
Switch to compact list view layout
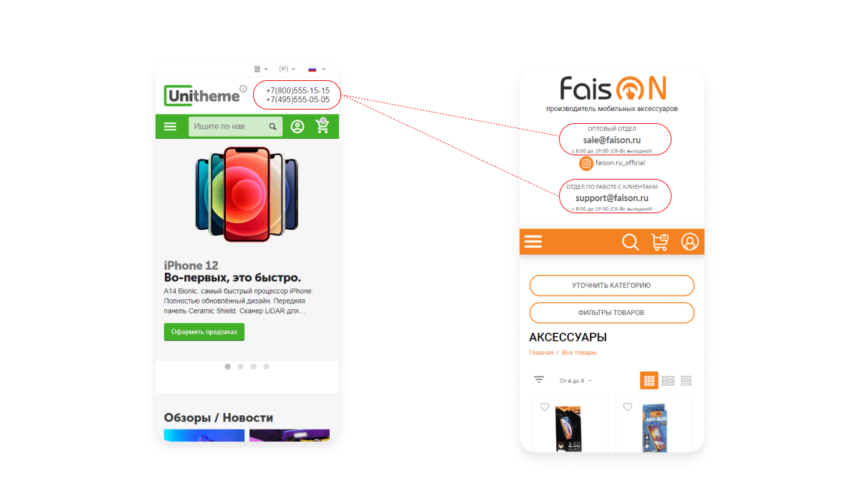(x=687, y=381)
